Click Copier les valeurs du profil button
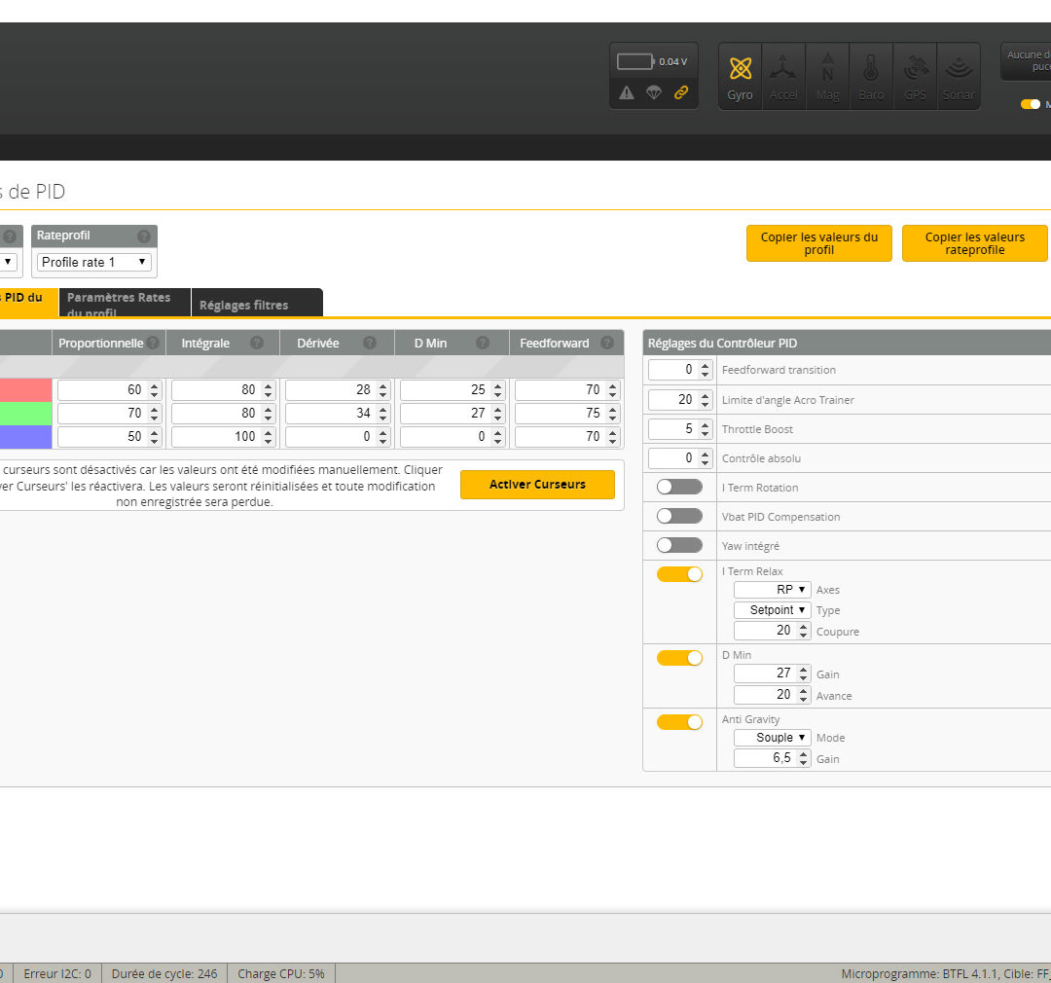The image size is (1051, 983). click(819, 243)
